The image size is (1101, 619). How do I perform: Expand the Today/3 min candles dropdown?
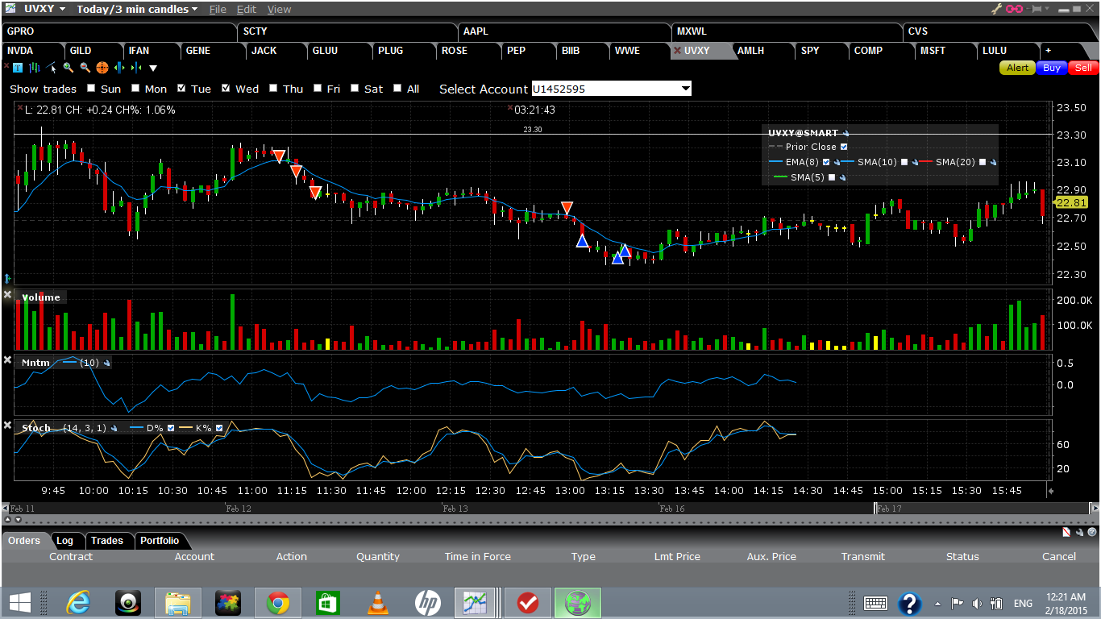coord(194,10)
